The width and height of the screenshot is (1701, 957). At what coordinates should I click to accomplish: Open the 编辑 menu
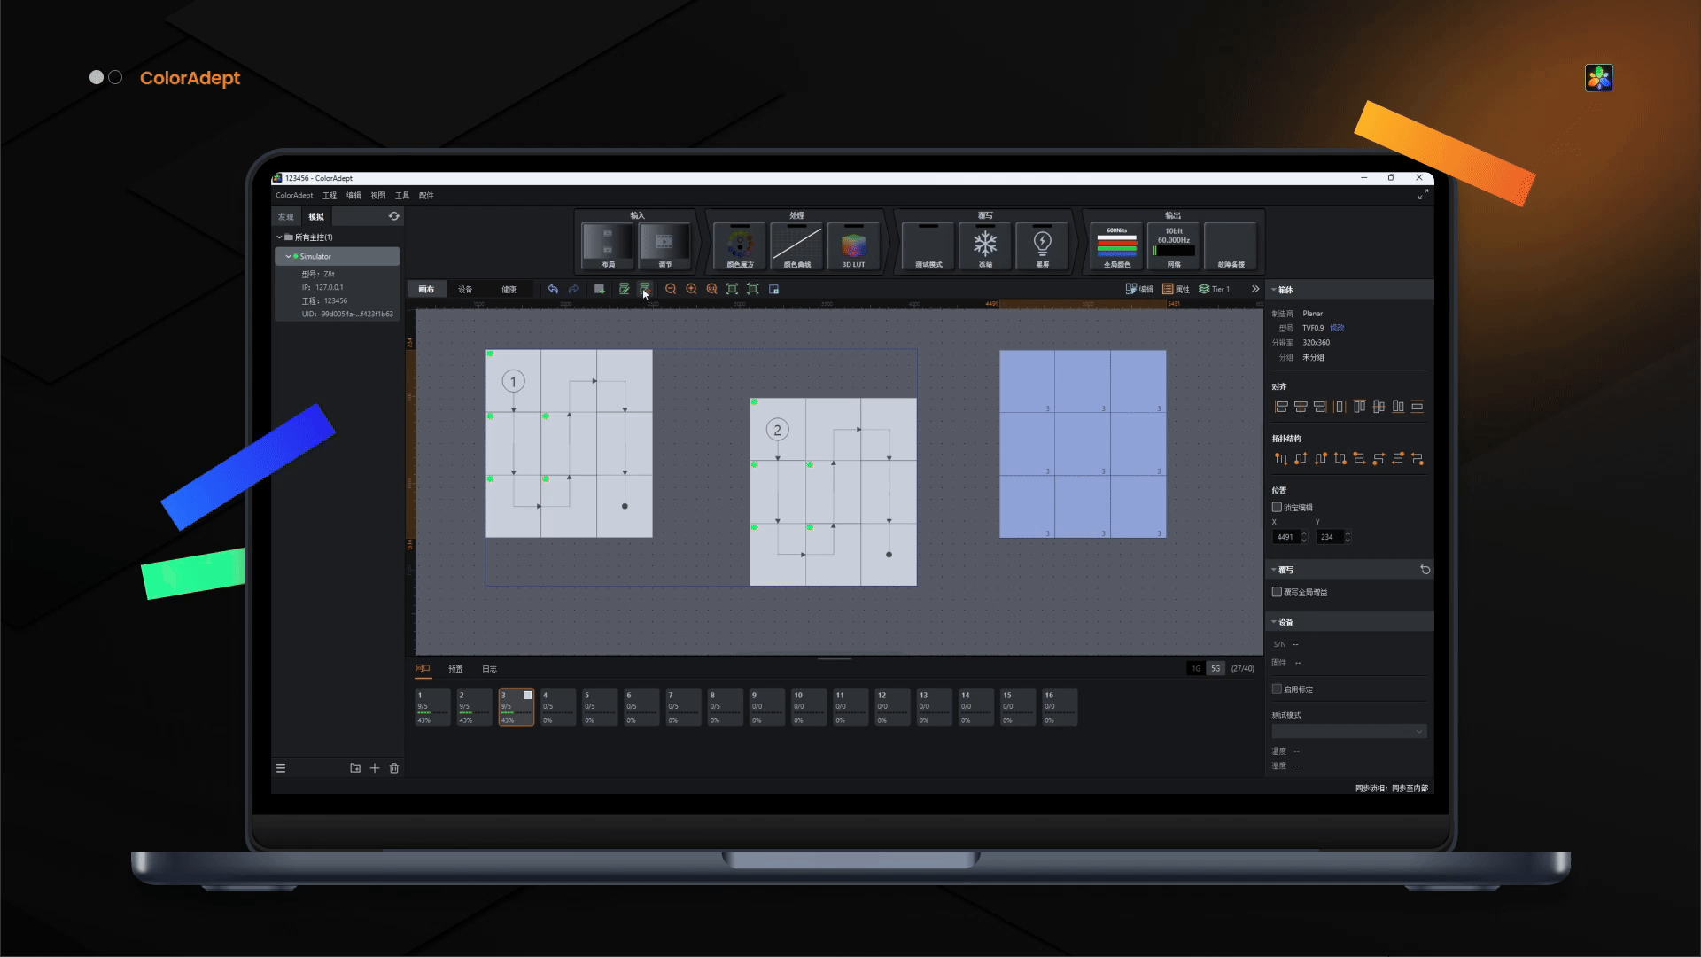[x=353, y=195]
